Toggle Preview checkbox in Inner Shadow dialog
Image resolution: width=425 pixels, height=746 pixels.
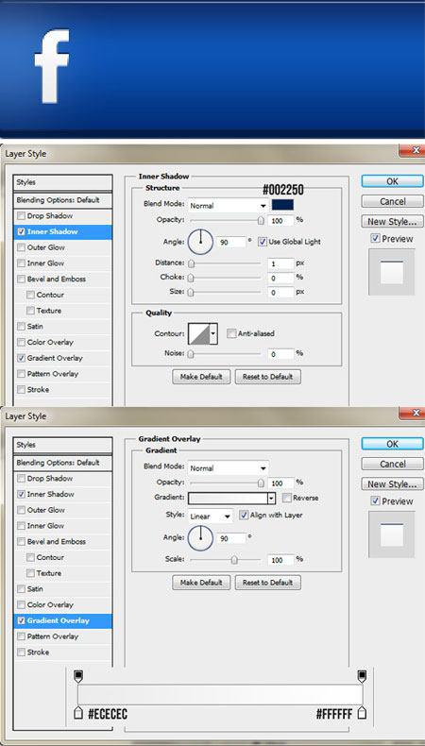click(x=376, y=238)
